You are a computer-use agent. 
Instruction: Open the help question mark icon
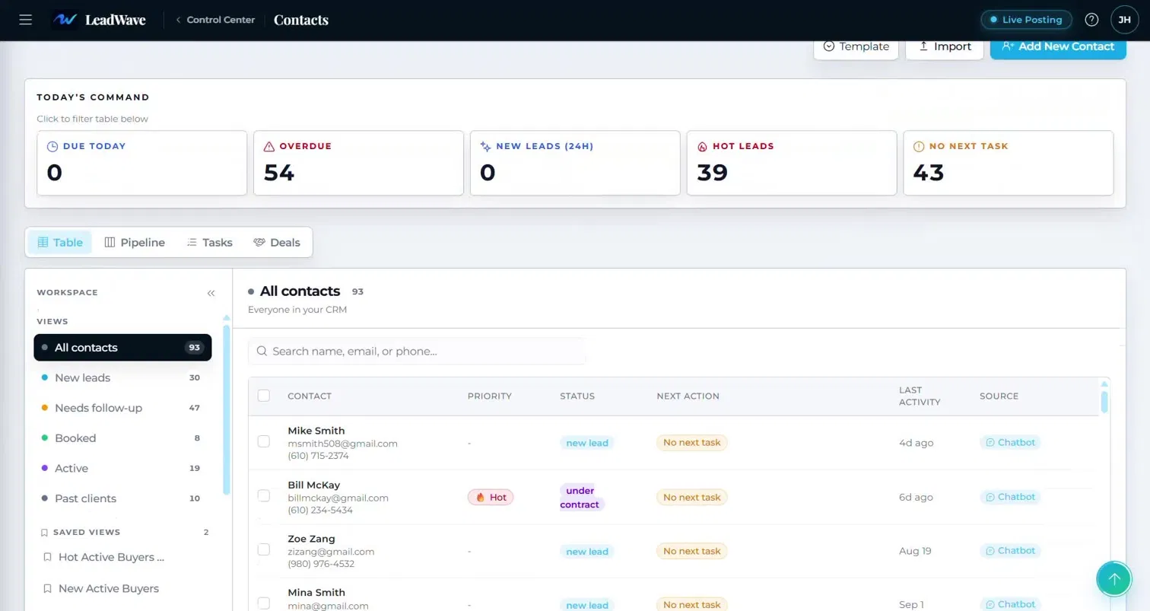point(1091,20)
